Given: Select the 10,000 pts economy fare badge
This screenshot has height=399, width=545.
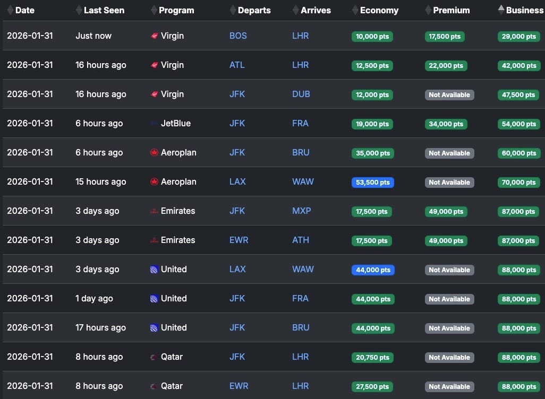Looking at the screenshot, I should [x=372, y=37].
